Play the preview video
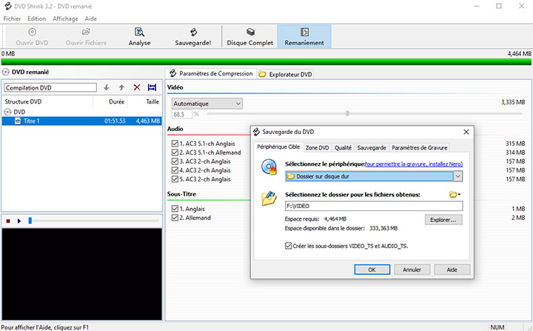The height and width of the screenshot is (331, 533). [x=19, y=221]
